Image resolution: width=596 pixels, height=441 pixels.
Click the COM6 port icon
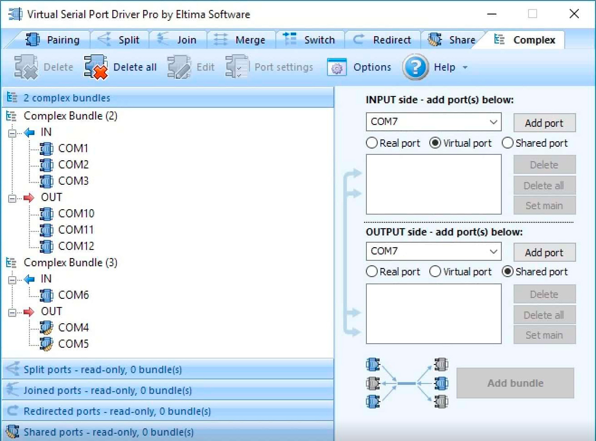click(x=46, y=295)
